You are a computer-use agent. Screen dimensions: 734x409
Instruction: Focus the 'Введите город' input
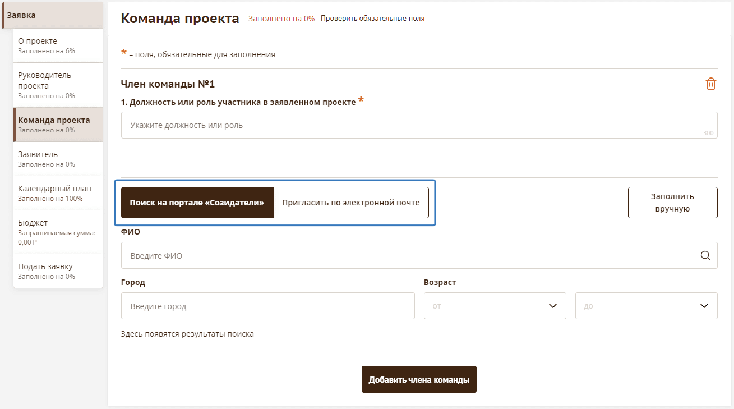pos(267,306)
